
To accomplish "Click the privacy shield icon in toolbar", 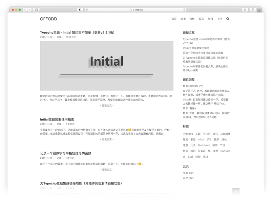I will click(x=80, y=10).
